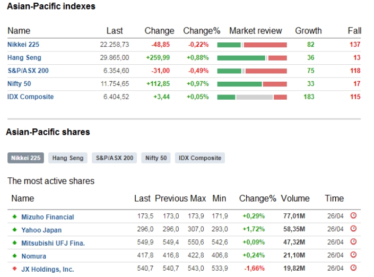Click the clock icon in JX Holdings row

pos(353,268)
